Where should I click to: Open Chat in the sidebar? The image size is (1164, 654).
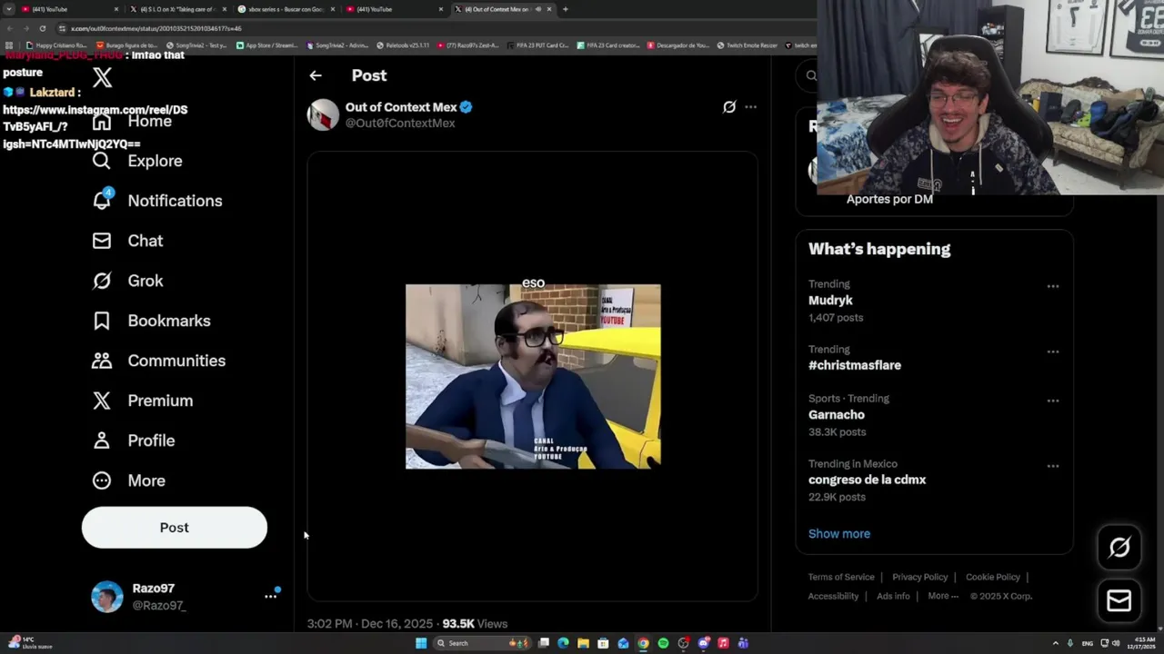point(127,241)
